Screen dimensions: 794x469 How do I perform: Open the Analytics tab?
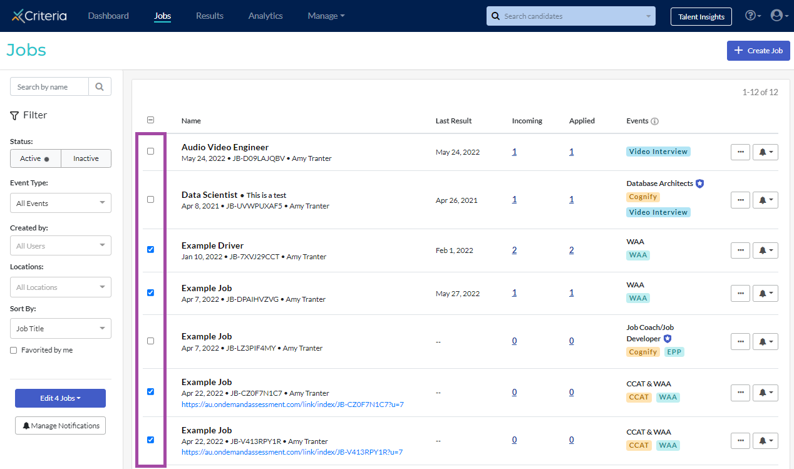266,16
